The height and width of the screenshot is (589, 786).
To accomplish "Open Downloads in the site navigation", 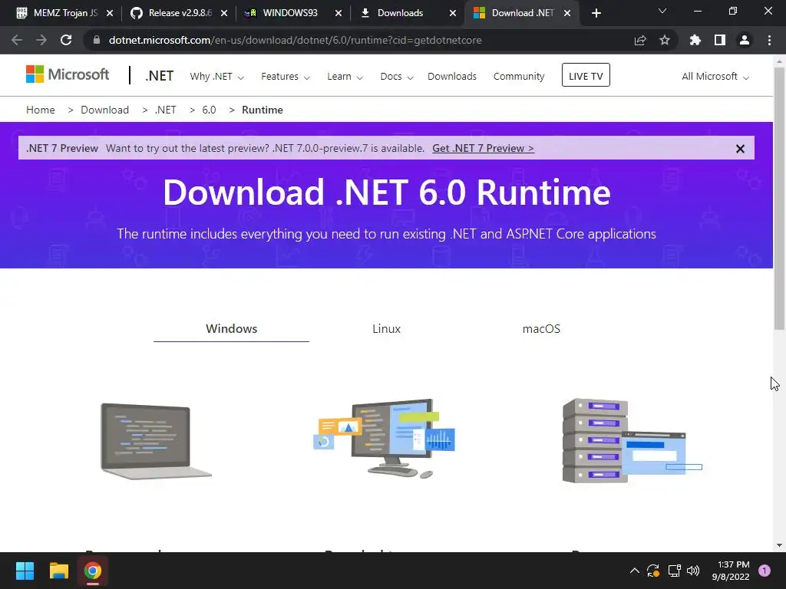I will 451,77.
